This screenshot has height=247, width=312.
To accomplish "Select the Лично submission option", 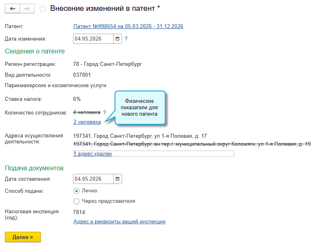I will (77, 191).
